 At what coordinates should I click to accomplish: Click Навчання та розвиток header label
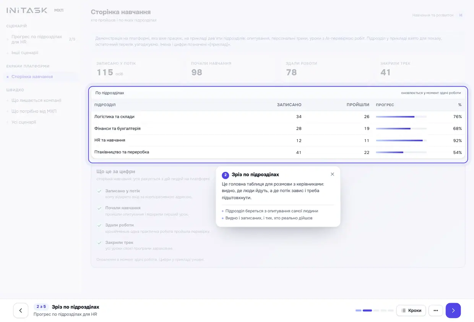point(433,15)
